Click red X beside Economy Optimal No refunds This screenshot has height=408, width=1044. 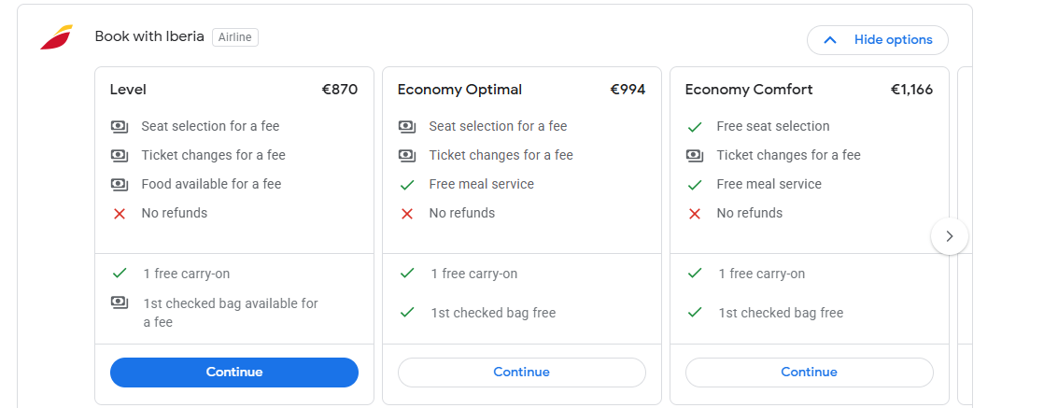(x=407, y=214)
